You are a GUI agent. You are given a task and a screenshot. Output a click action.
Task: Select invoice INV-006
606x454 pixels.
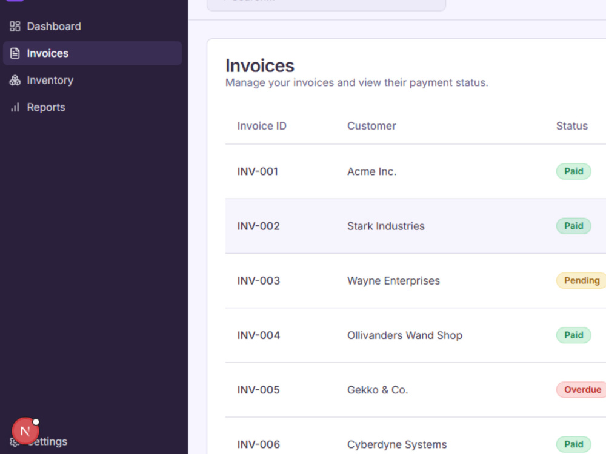259,444
